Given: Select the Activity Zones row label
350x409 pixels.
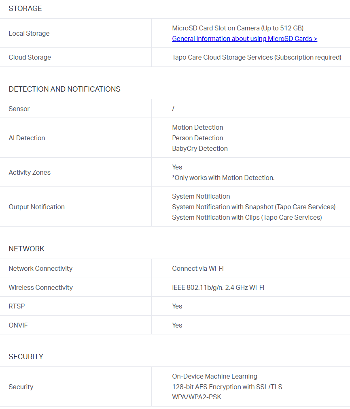Looking at the screenshot, I should [30, 172].
